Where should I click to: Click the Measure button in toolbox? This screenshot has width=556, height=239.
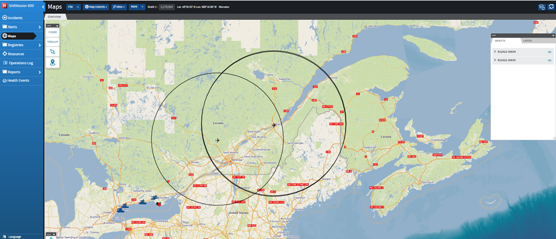coord(52,42)
